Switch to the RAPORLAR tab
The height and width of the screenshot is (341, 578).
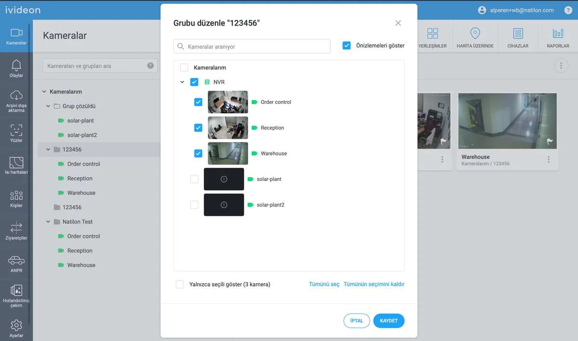point(558,38)
